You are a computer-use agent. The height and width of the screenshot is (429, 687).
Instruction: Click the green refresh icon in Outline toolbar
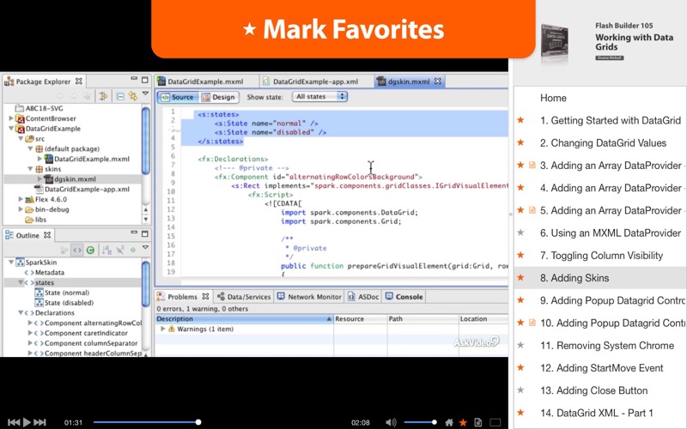click(x=90, y=250)
